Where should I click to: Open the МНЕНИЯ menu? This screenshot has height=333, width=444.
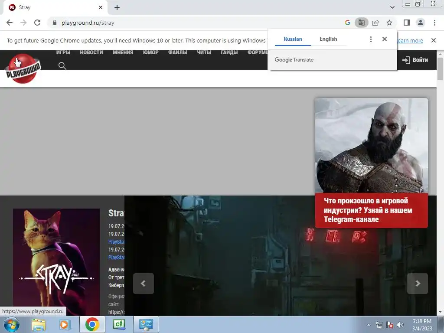(x=123, y=52)
